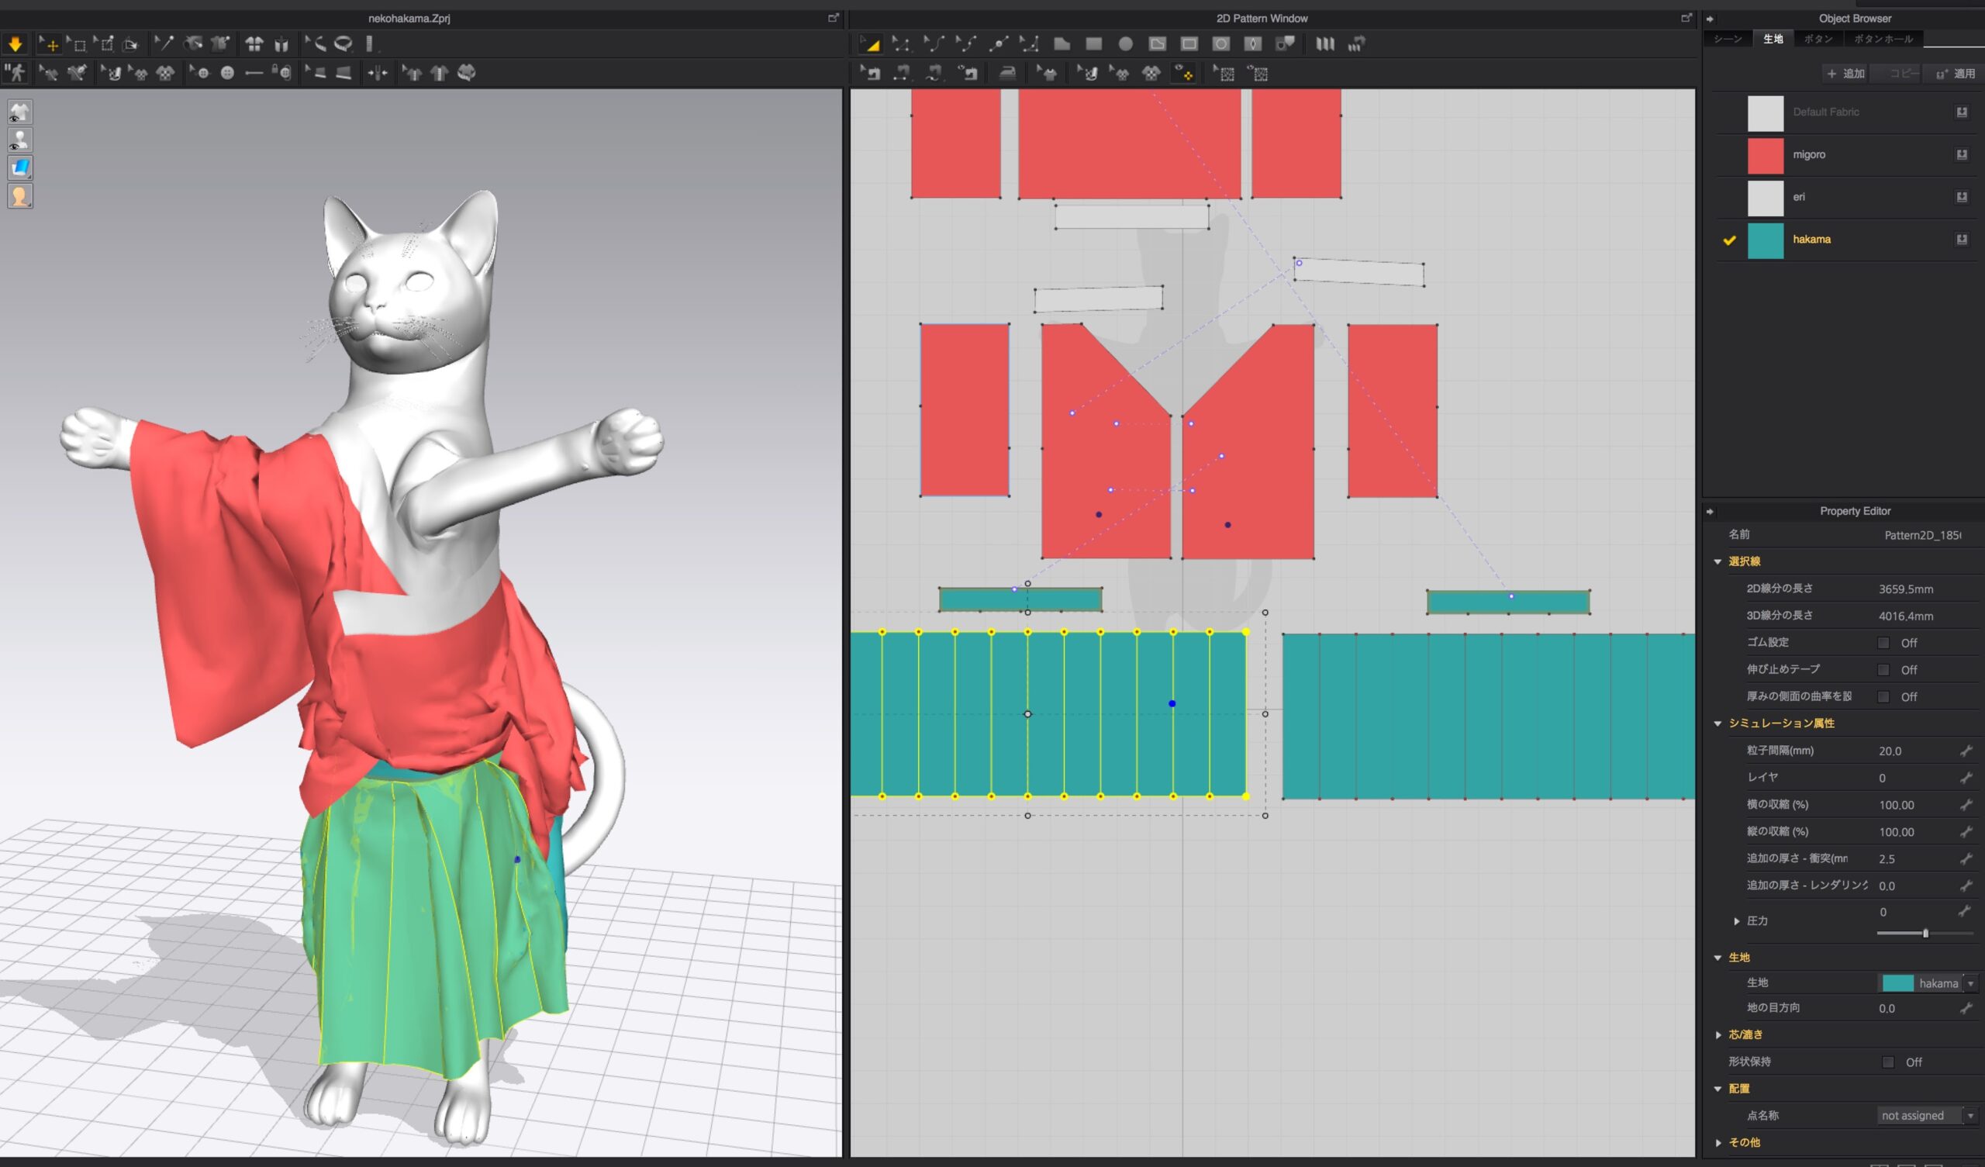Image resolution: width=1985 pixels, height=1167 pixels.
Task: Enable the 形状保持 checkbox
Action: [1888, 1062]
